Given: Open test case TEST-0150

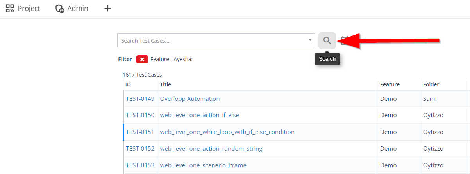Looking at the screenshot, I should coord(140,115).
